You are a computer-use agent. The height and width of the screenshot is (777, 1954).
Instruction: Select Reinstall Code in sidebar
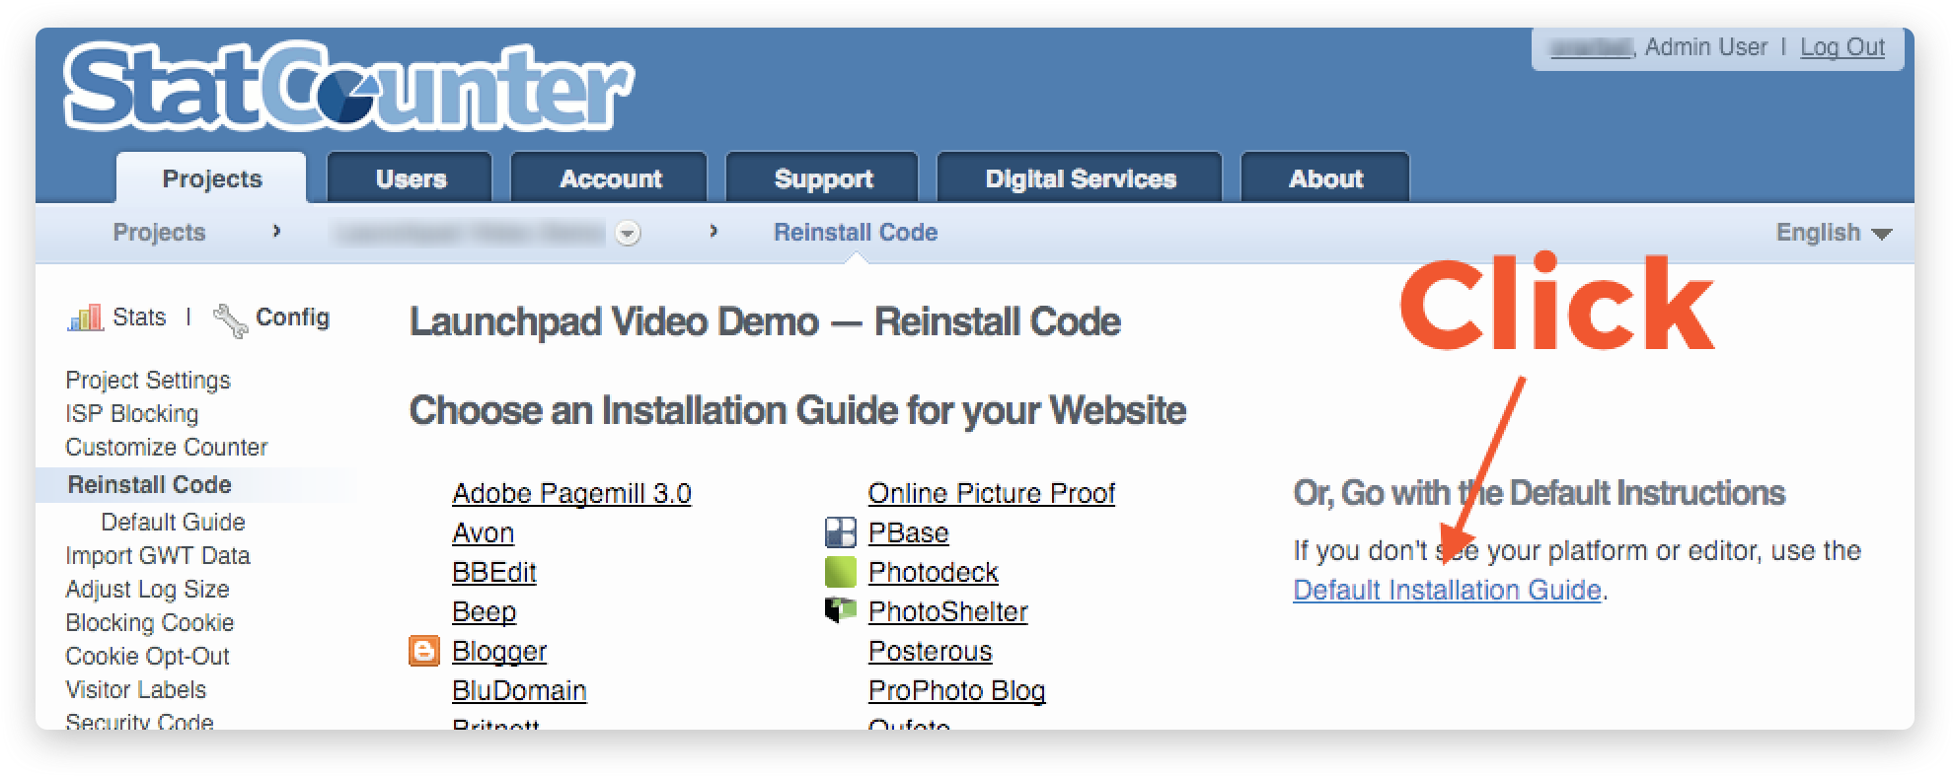click(149, 484)
